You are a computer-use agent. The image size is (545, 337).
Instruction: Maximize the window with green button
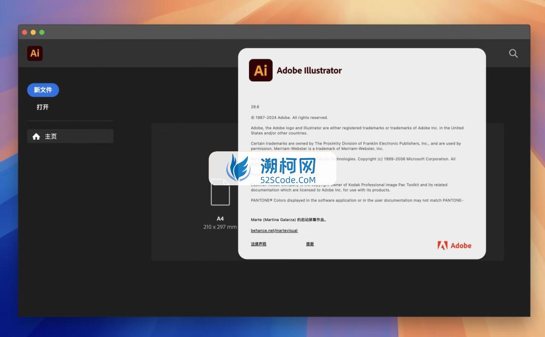[42, 32]
